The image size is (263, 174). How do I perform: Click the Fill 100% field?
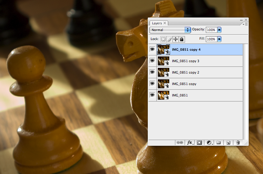point(211,39)
